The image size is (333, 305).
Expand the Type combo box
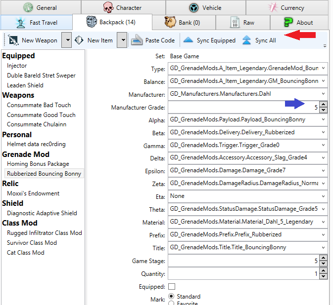tap(323, 68)
